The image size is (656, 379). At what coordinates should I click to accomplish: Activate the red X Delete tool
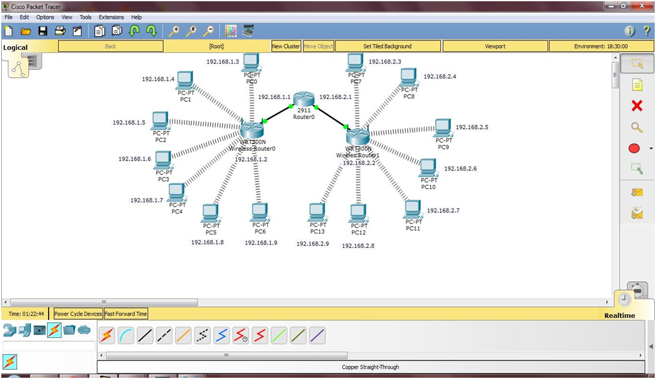pyautogui.click(x=637, y=106)
